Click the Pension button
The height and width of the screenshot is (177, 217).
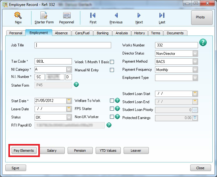[80, 151]
